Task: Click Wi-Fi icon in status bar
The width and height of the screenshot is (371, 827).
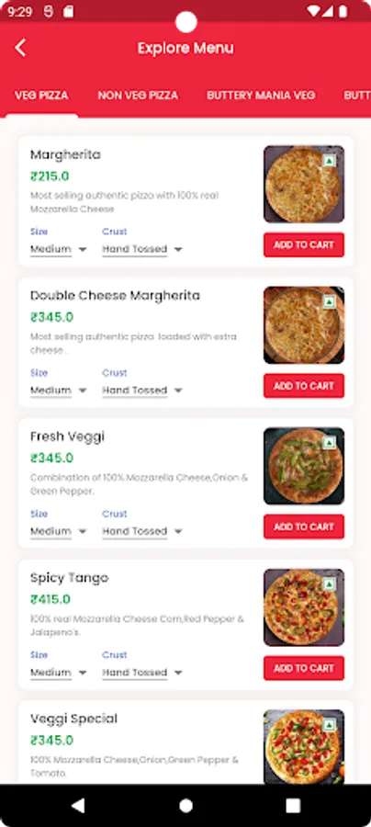Action: [313, 11]
